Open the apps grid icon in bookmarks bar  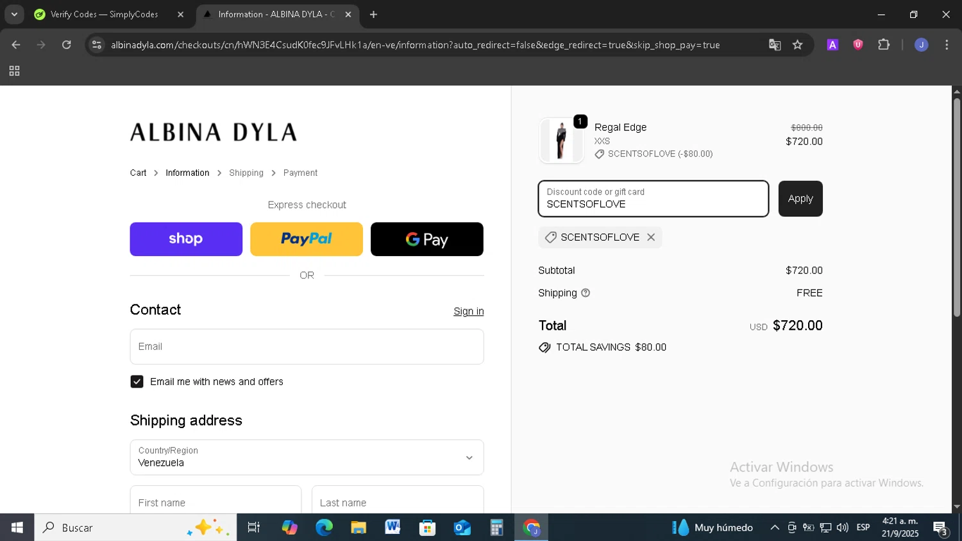[14, 71]
